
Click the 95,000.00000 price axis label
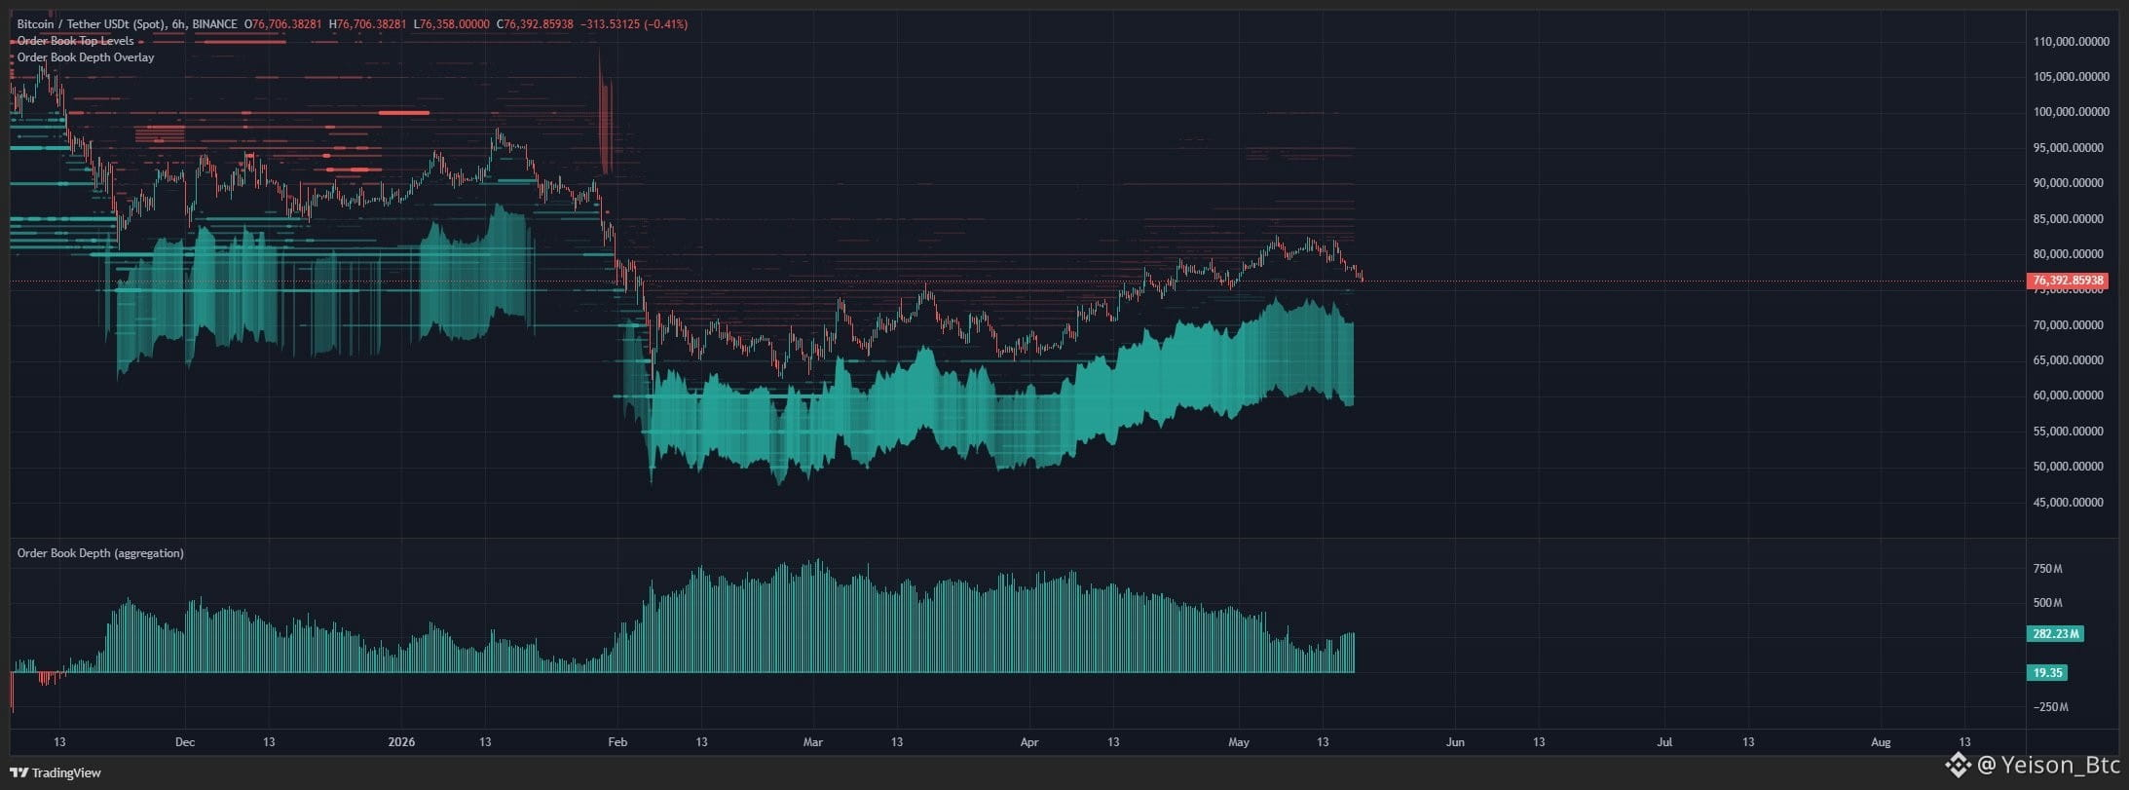[x=2069, y=148]
